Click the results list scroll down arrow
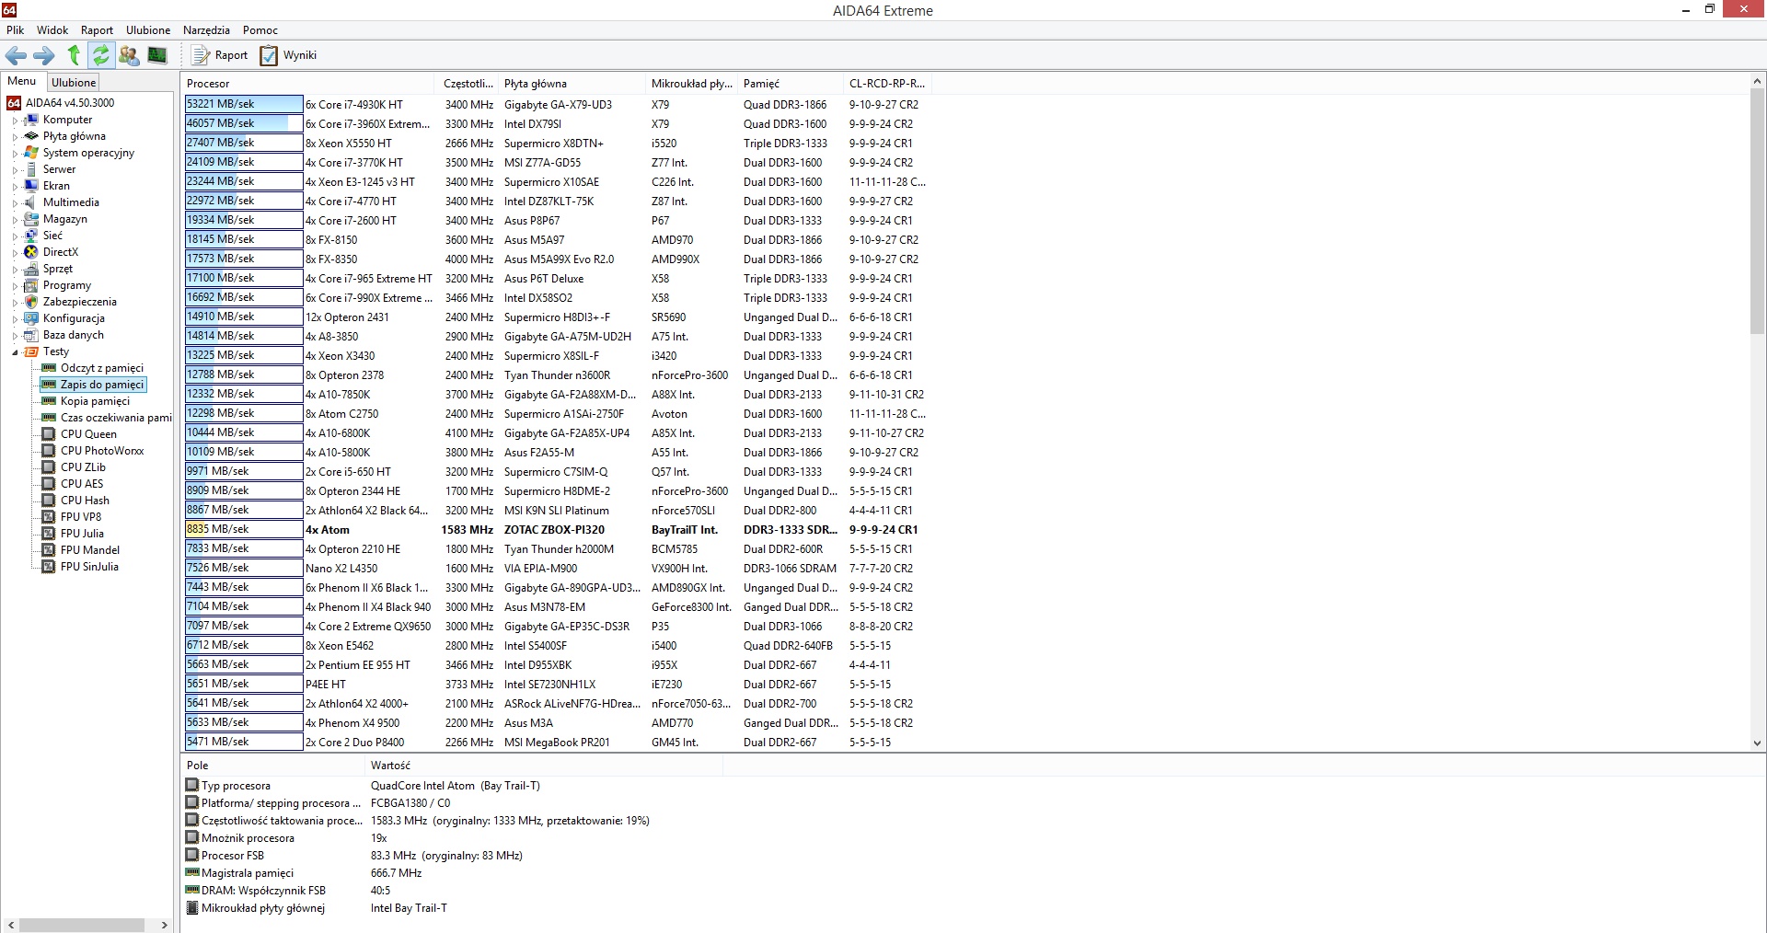 (x=1757, y=743)
